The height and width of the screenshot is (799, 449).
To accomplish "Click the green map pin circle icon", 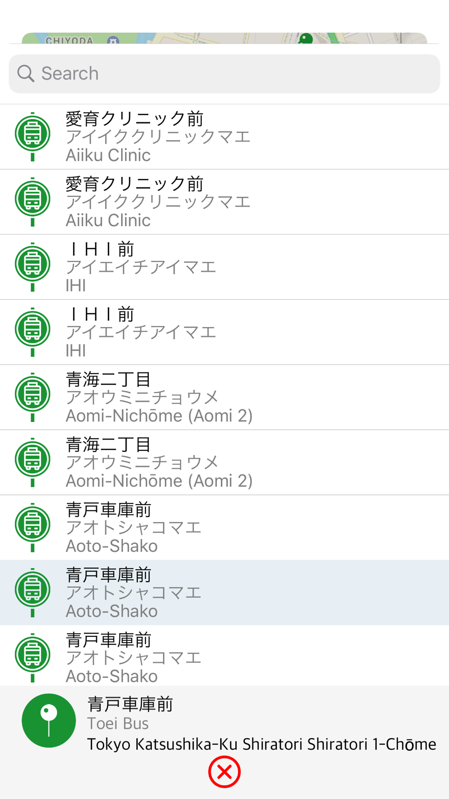I will (48, 720).
